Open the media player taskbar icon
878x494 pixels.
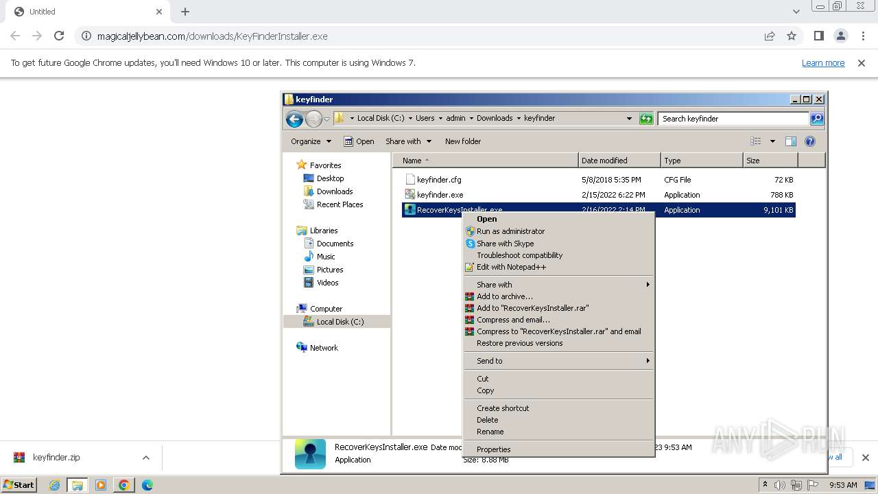[101, 485]
